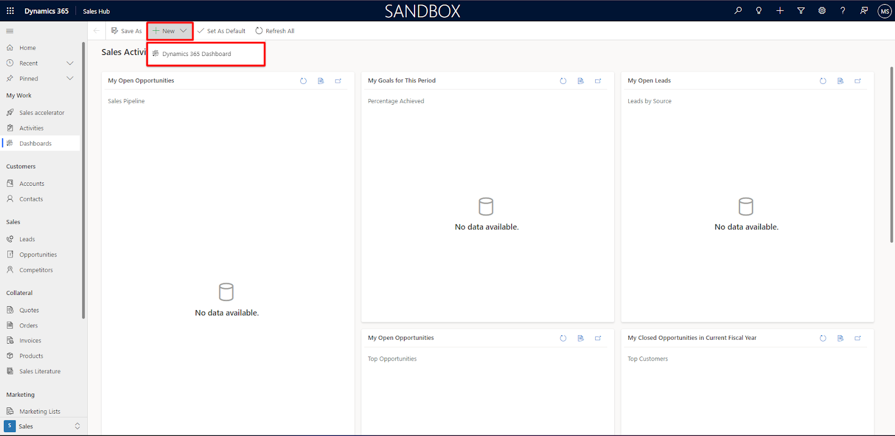This screenshot has height=436, width=895.
Task: Go to Home in sidebar
Action: [41, 48]
